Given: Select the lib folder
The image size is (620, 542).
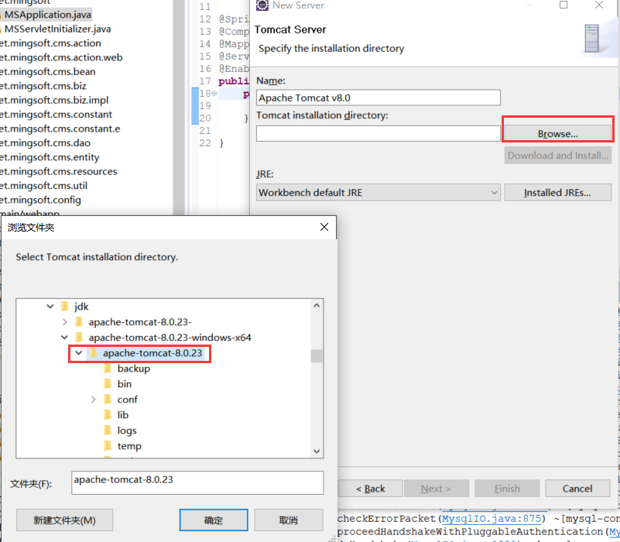Looking at the screenshot, I should click(123, 415).
